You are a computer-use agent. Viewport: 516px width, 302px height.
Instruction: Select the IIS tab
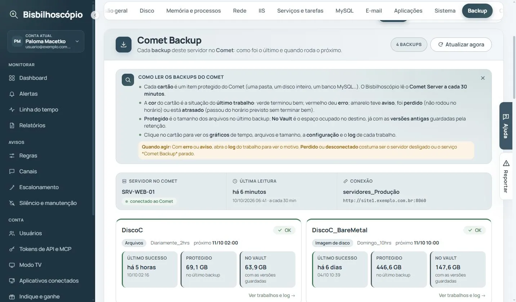(x=262, y=11)
